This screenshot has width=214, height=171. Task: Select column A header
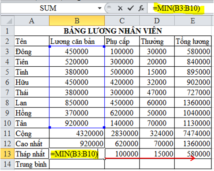[x=32, y=21]
